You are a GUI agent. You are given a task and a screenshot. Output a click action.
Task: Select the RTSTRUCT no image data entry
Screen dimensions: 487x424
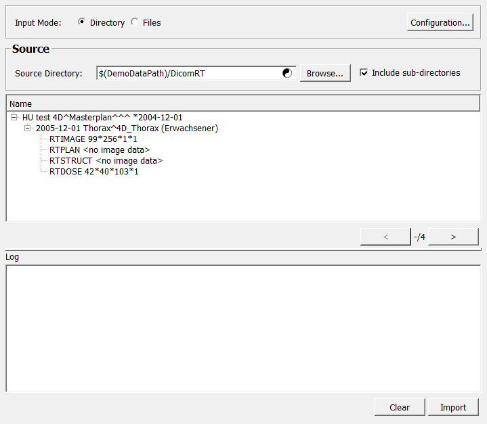(x=106, y=160)
